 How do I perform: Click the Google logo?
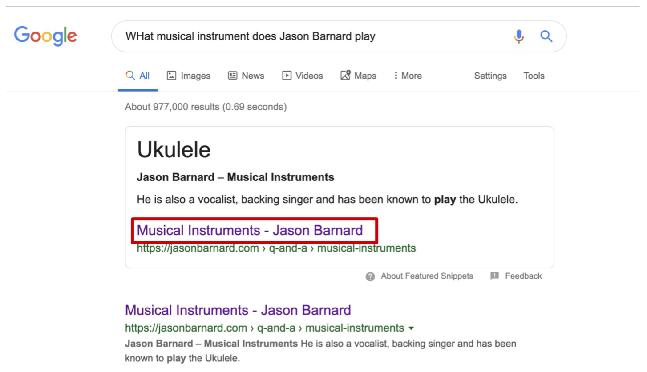(45, 36)
